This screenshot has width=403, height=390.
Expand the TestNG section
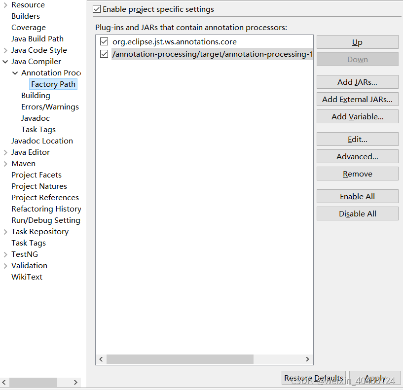pyautogui.click(x=4, y=254)
